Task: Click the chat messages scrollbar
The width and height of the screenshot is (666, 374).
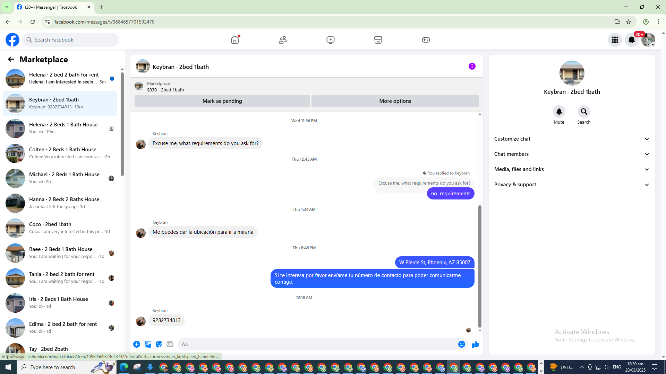Action: 480,266
